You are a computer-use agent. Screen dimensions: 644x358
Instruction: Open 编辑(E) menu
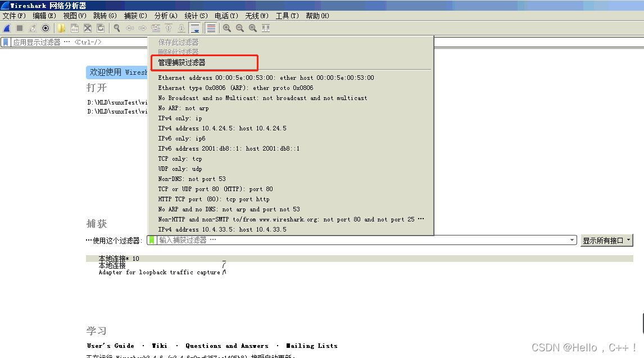tap(44, 16)
